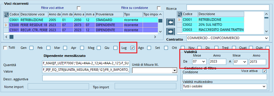274x96 pixels.
Task: Check the Giu month checkbox
Action: 115,48
